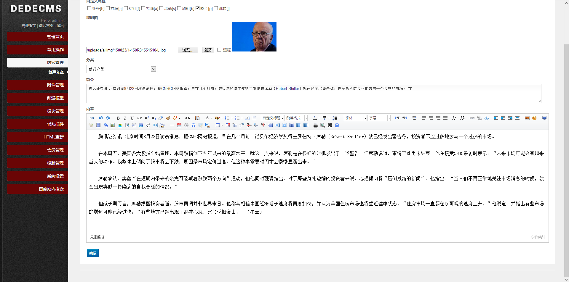The width and height of the screenshot is (569, 282).
Task: Click the blue 编辑 submit button
Action: [x=93, y=253]
